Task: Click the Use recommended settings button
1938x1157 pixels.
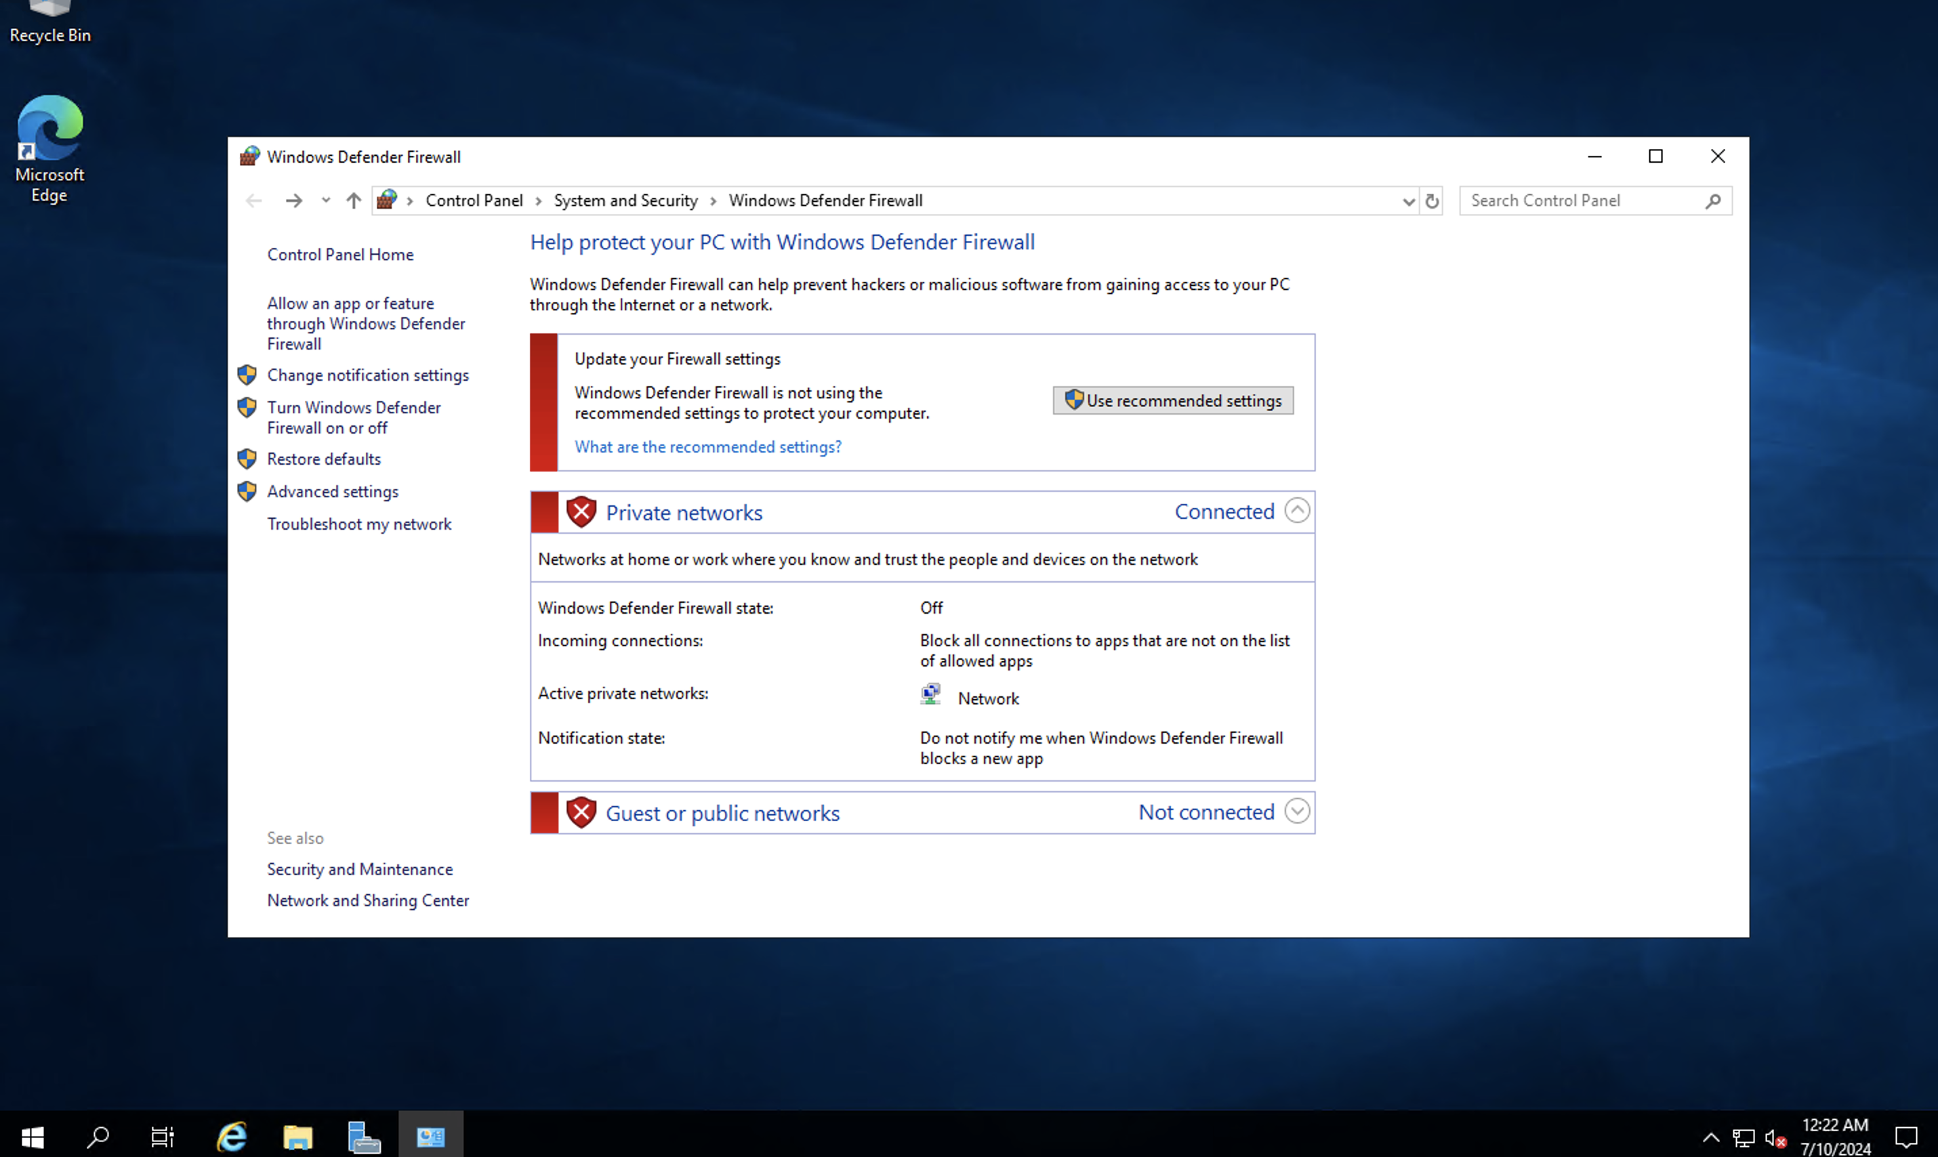Action: coord(1172,400)
